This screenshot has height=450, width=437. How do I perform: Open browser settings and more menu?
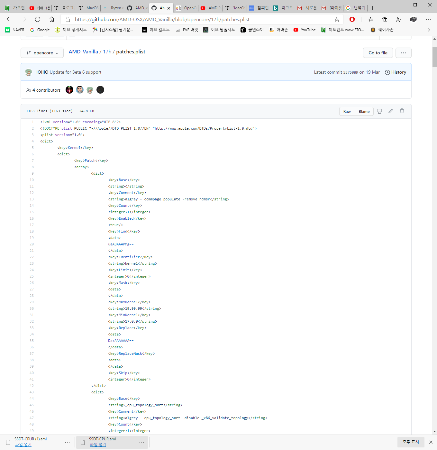tap(428, 19)
